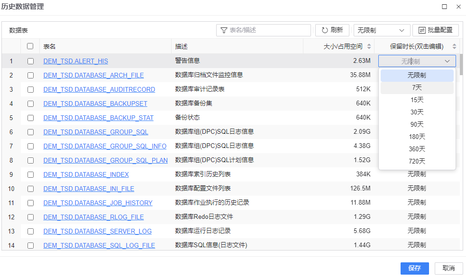Check the DATABASE_JOB_HISTORY row checkbox
The image size is (466, 277).
(31, 203)
